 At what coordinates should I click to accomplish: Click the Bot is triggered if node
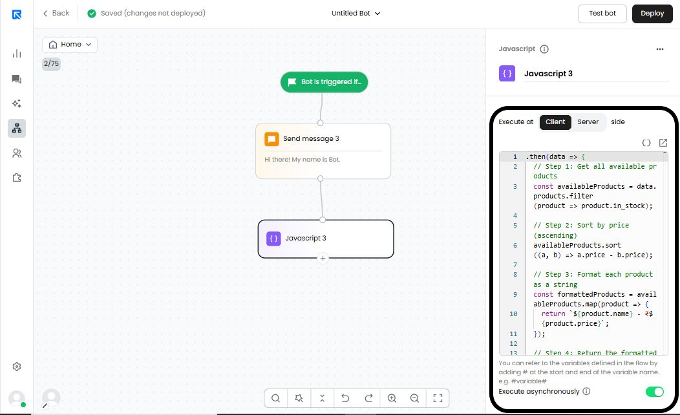pos(324,82)
